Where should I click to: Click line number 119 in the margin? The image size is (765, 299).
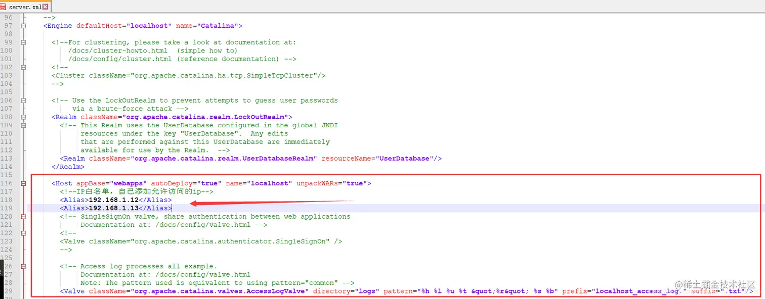[x=7, y=208]
